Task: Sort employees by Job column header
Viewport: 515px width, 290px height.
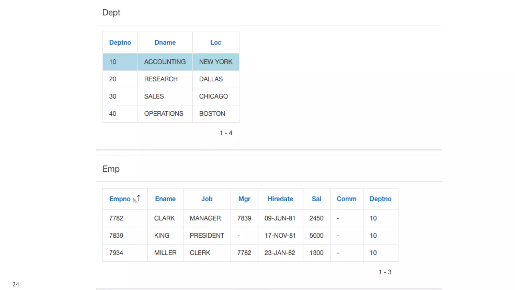Action: (207, 199)
